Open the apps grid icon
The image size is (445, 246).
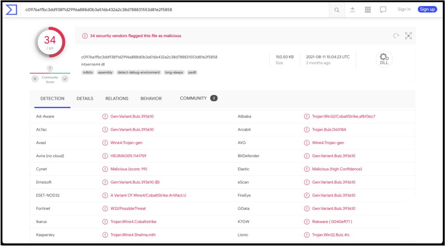pyautogui.click(x=368, y=10)
